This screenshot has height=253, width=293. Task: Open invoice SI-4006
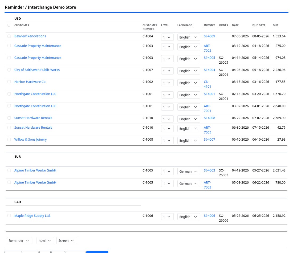pyautogui.click(x=209, y=216)
